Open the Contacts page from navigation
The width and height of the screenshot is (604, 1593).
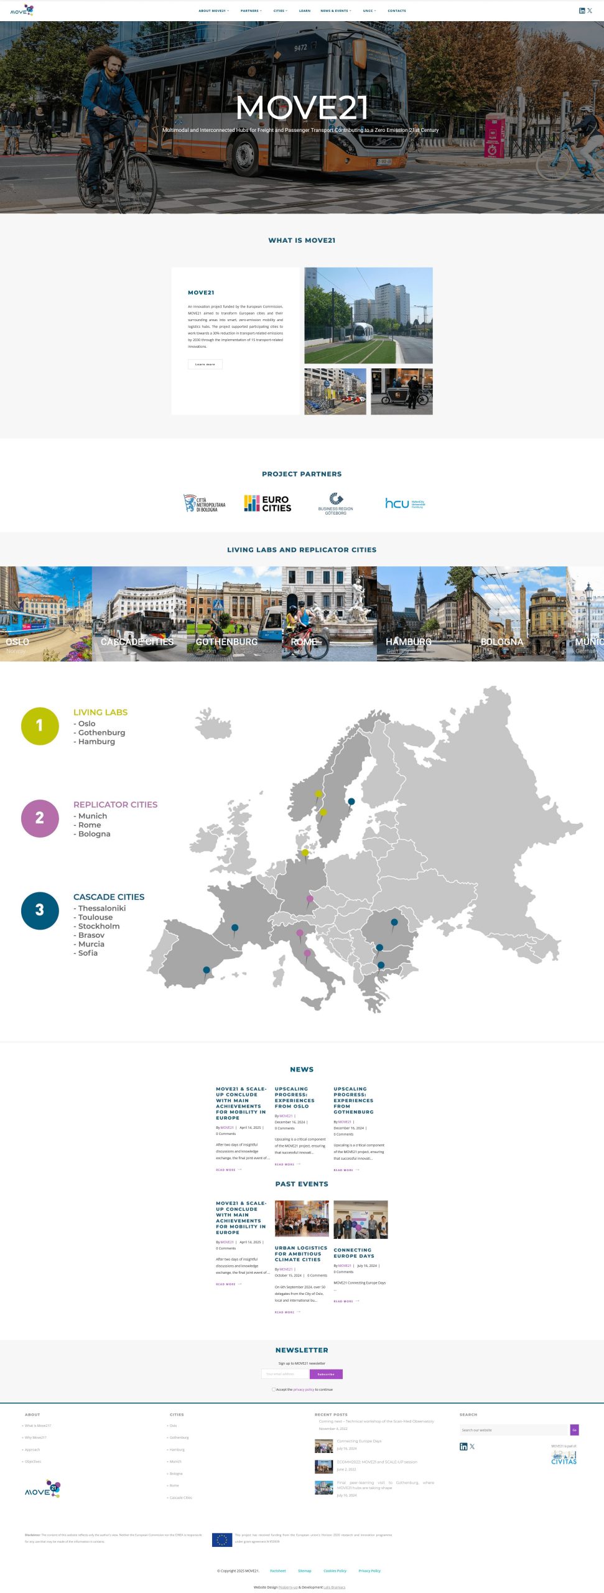click(x=396, y=11)
